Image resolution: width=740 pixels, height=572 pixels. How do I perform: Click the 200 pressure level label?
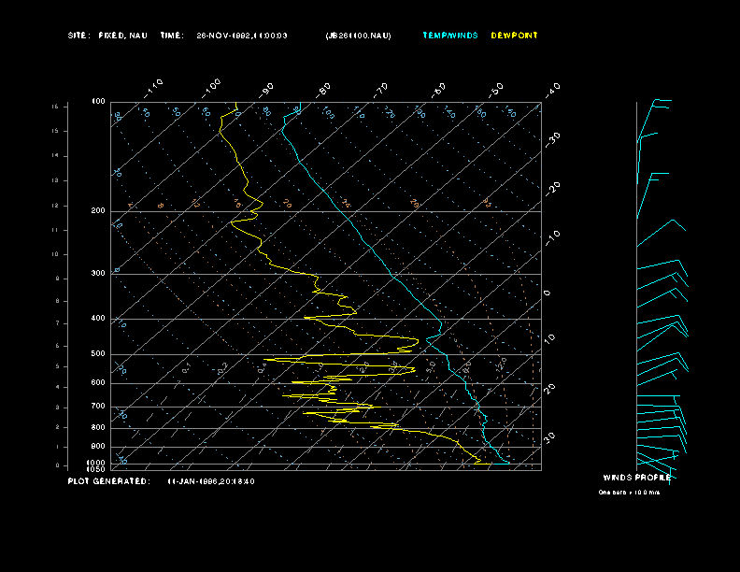[98, 211]
